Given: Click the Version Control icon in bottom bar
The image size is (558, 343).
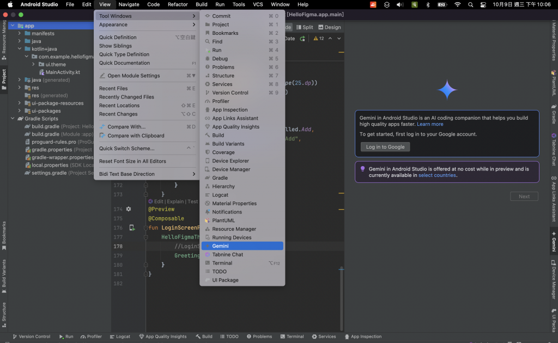Looking at the screenshot, I should pos(15,336).
